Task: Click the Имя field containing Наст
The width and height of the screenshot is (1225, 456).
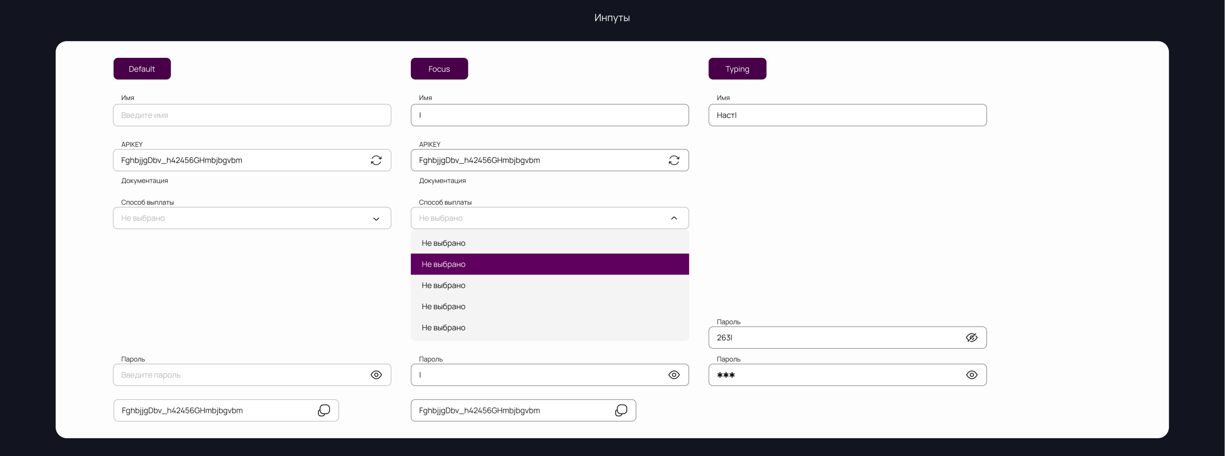Action: click(x=847, y=115)
